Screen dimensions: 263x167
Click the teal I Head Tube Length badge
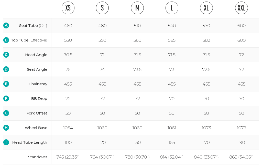click(6, 142)
